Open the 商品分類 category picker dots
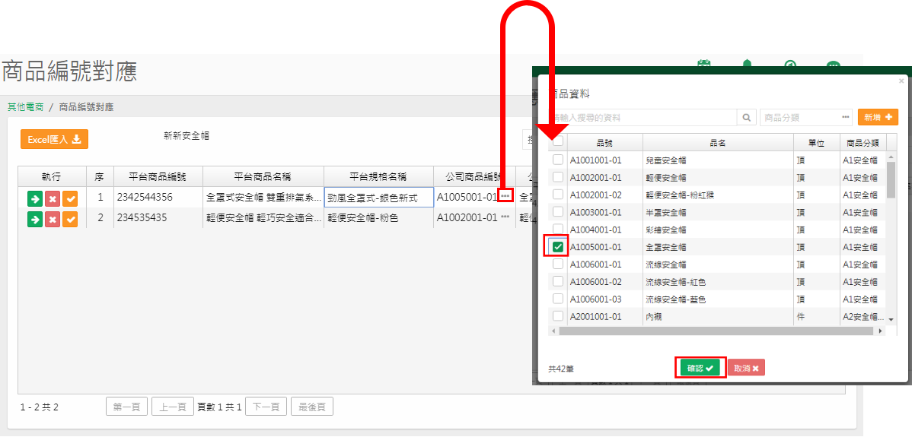 click(x=846, y=118)
